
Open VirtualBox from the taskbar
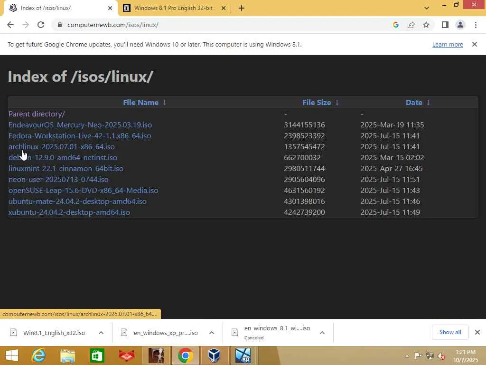point(214,355)
